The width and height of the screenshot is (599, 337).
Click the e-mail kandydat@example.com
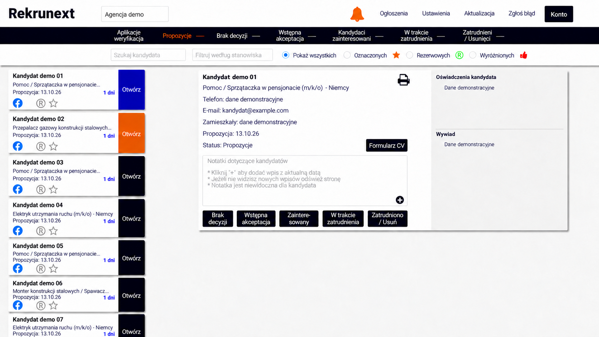pos(255,111)
